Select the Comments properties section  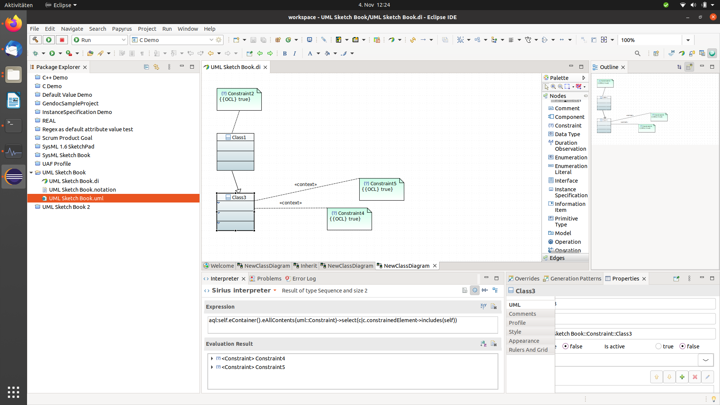click(530, 314)
